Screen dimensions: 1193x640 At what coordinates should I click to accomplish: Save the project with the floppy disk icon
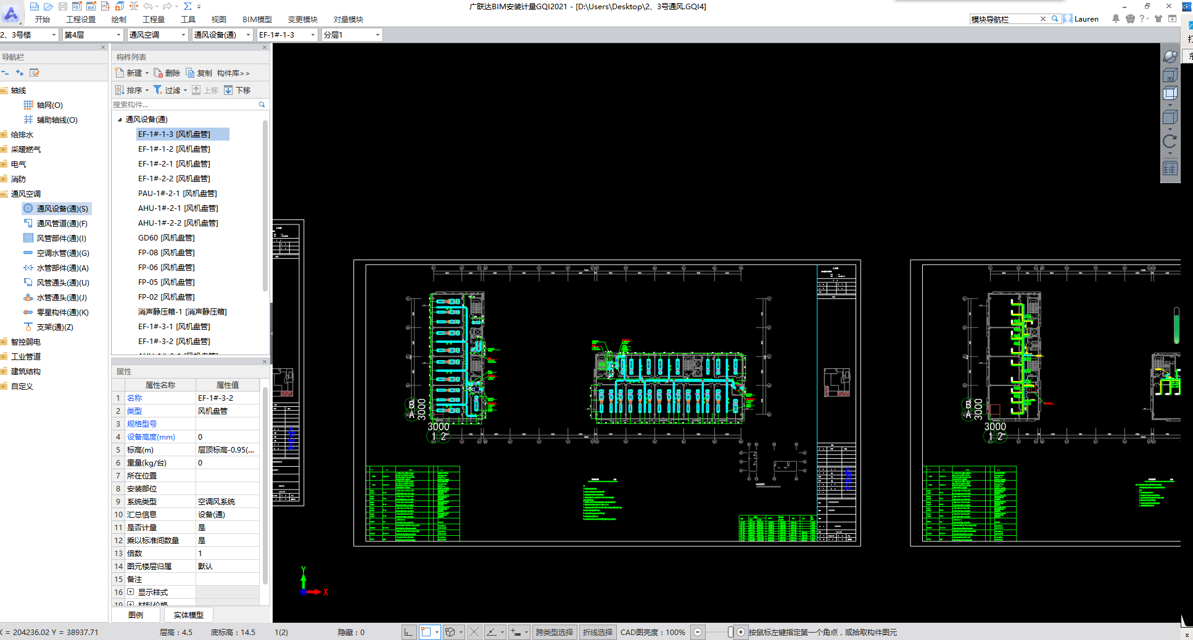click(x=63, y=6)
